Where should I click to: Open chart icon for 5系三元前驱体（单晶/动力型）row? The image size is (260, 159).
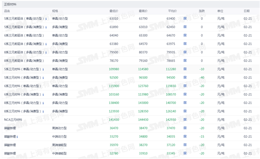click(x=185, y=18)
